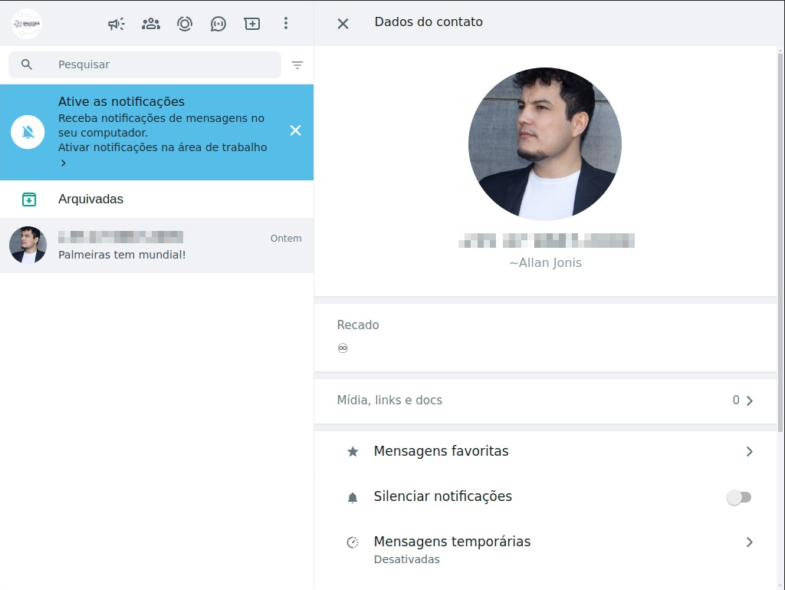This screenshot has width=785, height=590.
Task: Close the Dados do contato panel
Action: 343,24
